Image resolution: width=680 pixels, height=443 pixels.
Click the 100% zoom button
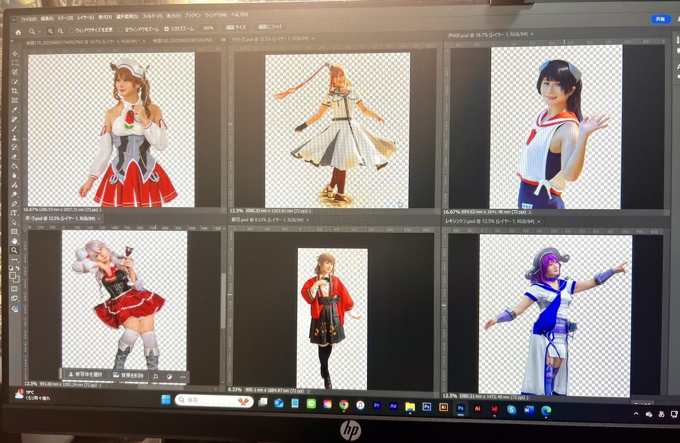pyautogui.click(x=208, y=28)
